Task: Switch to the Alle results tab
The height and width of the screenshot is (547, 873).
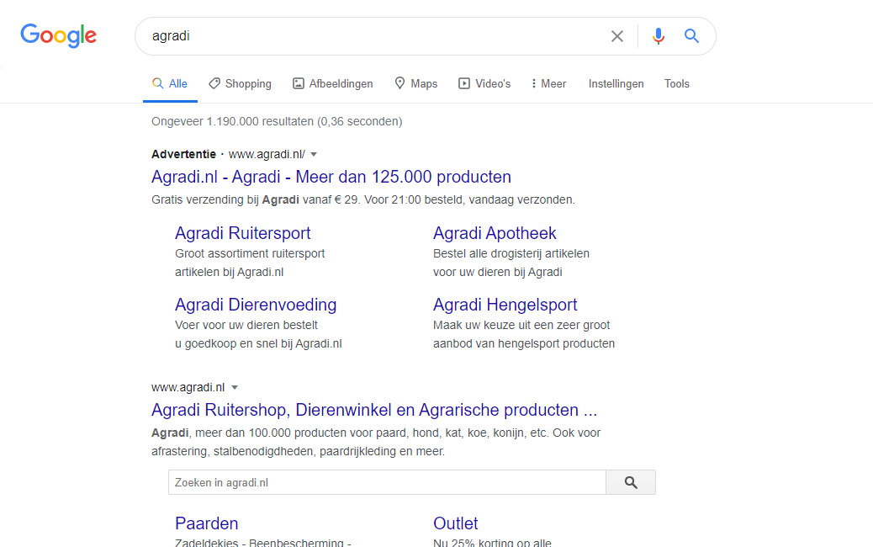Action: (170, 83)
